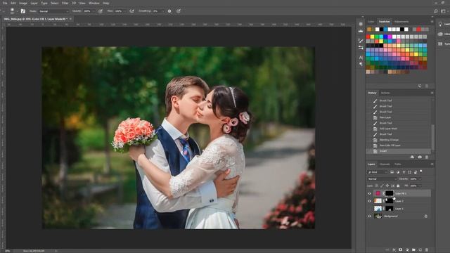450x253 pixels.
Task: Open smoothing options gear icon
Action: click(169, 11)
